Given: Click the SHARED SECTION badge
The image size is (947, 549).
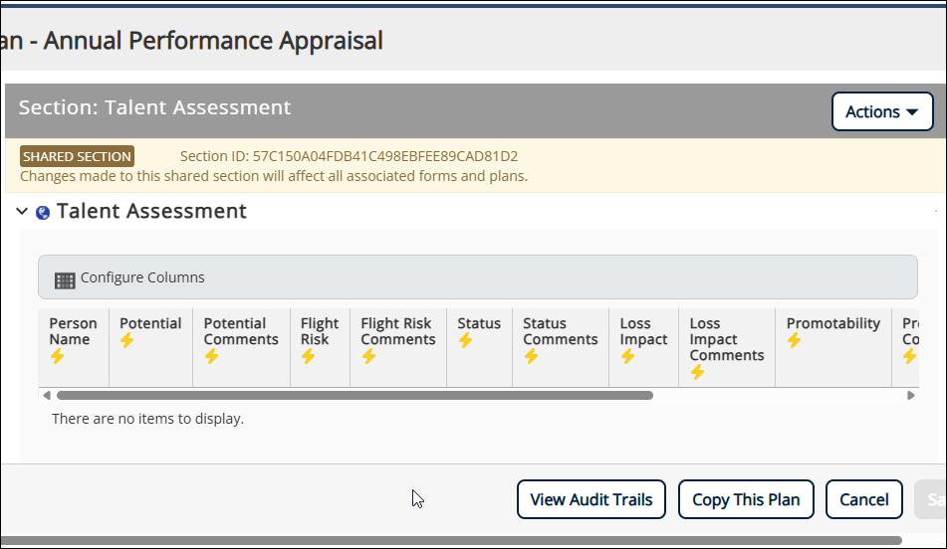Looking at the screenshot, I should (77, 156).
